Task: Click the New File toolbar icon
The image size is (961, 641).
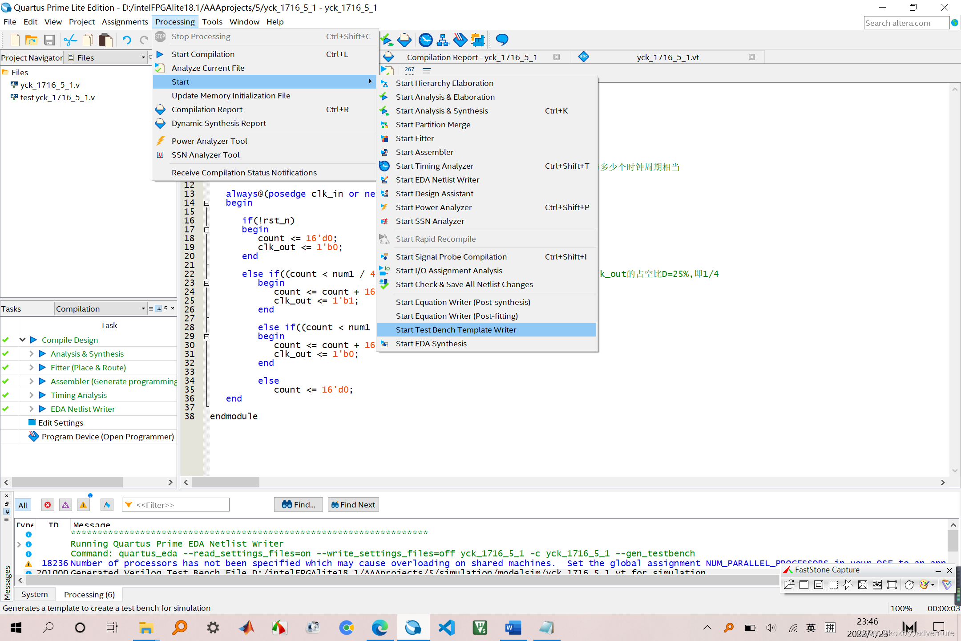Action: (15, 40)
